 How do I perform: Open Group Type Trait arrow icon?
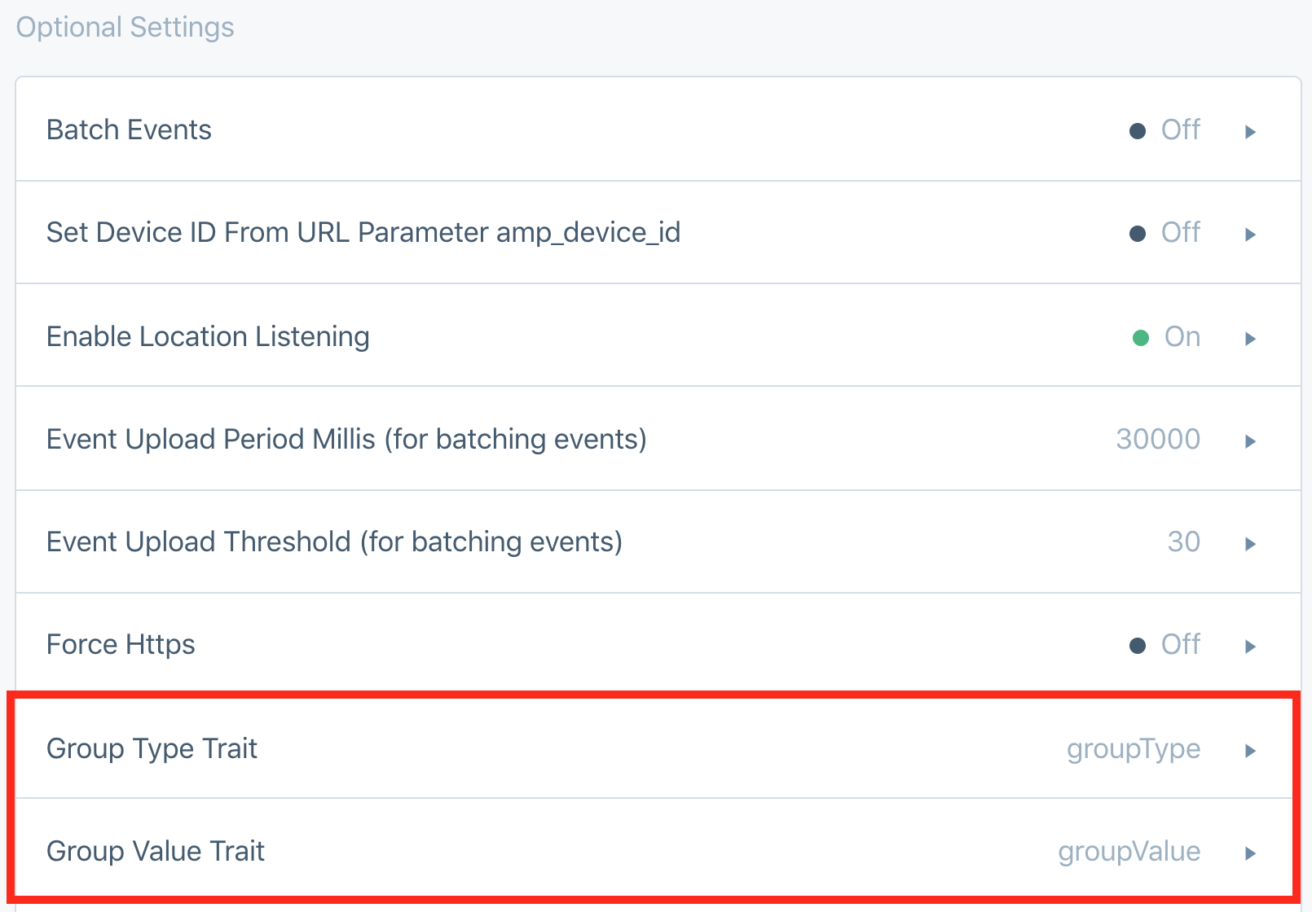coord(1250,750)
